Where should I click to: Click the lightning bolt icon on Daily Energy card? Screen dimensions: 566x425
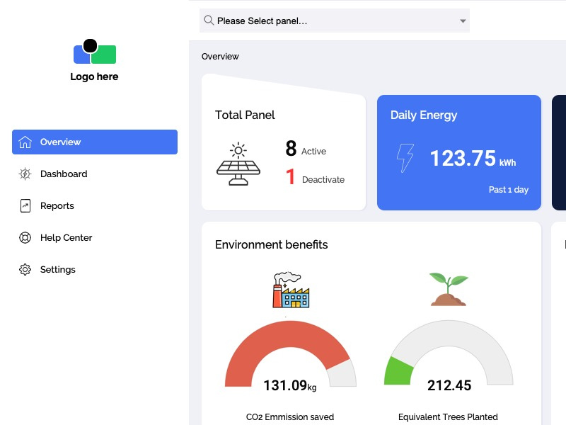point(404,157)
